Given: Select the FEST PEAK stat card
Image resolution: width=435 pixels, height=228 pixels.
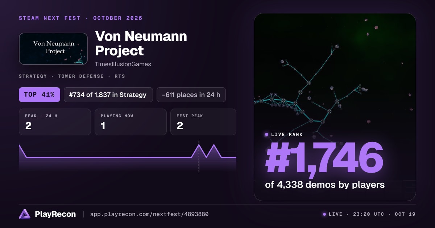Looking at the screenshot, I should pos(203,122).
